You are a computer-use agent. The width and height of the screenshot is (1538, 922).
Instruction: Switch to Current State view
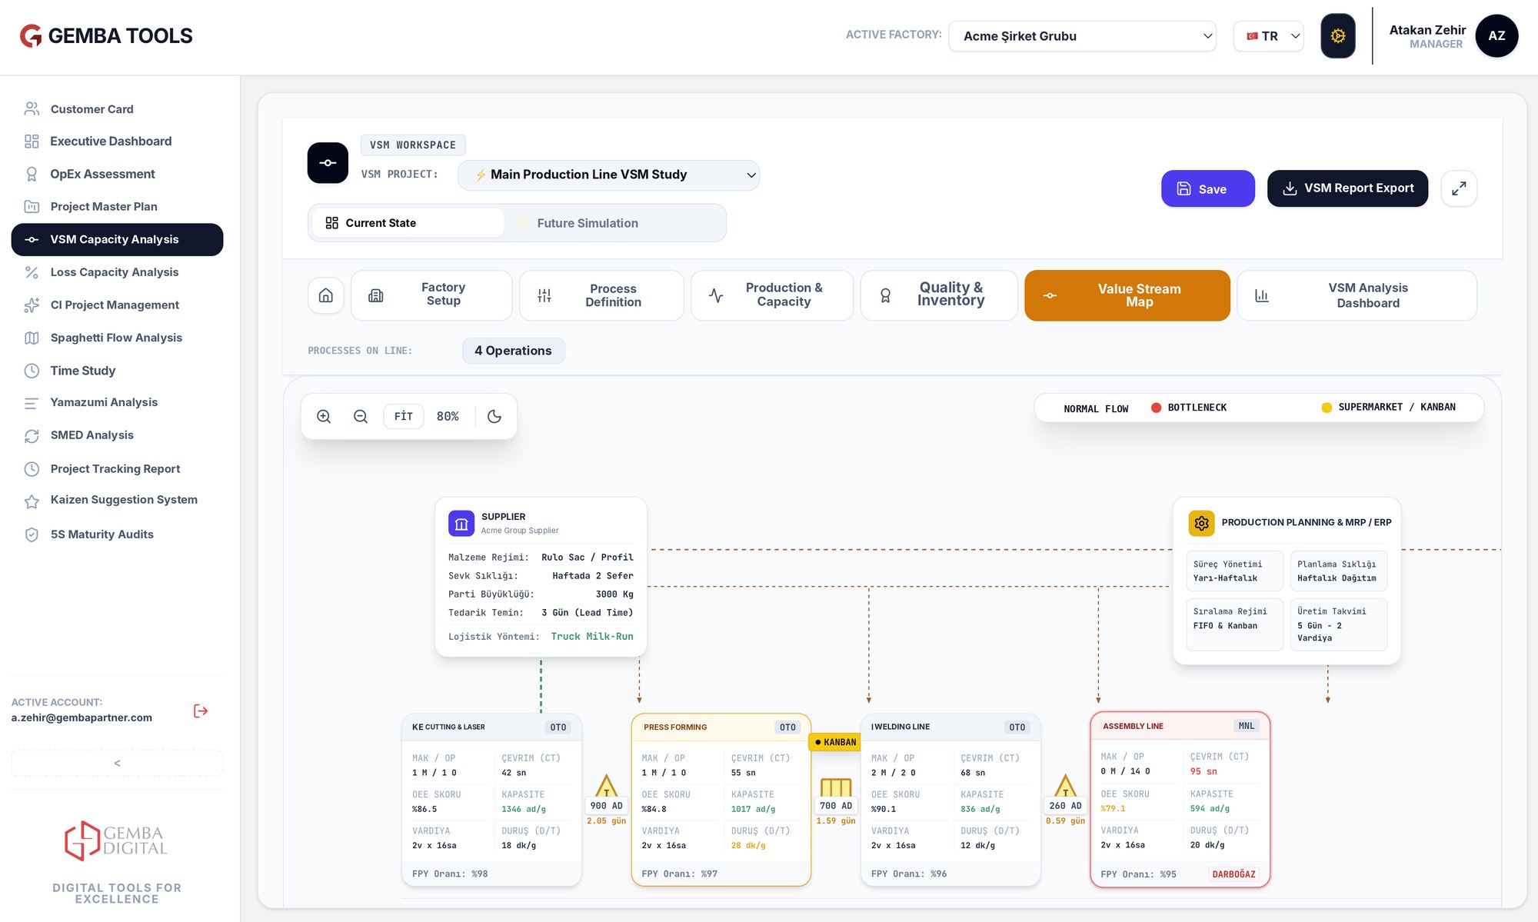click(408, 223)
